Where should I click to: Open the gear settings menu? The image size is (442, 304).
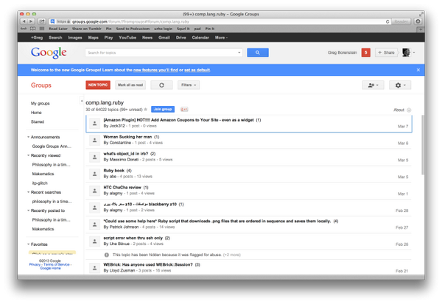pyautogui.click(x=400, y=85)
